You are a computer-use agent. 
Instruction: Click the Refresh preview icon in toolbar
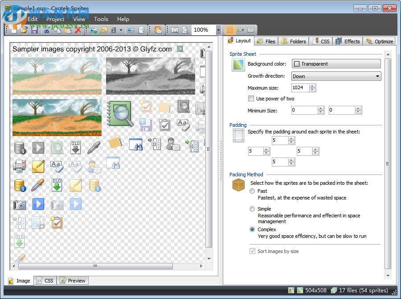click(x=158, y=30)
